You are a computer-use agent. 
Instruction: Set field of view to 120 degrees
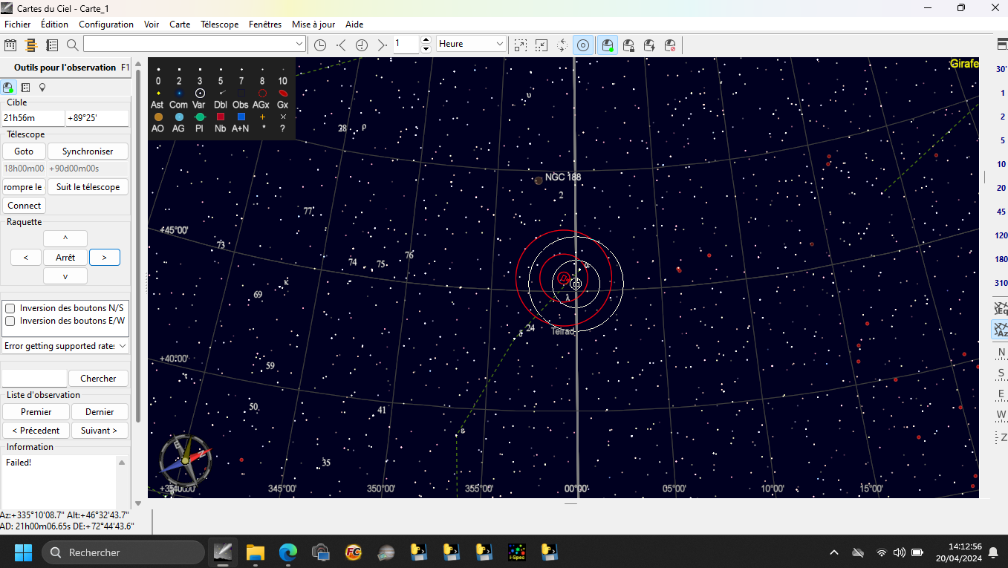tap(1001, 235)
